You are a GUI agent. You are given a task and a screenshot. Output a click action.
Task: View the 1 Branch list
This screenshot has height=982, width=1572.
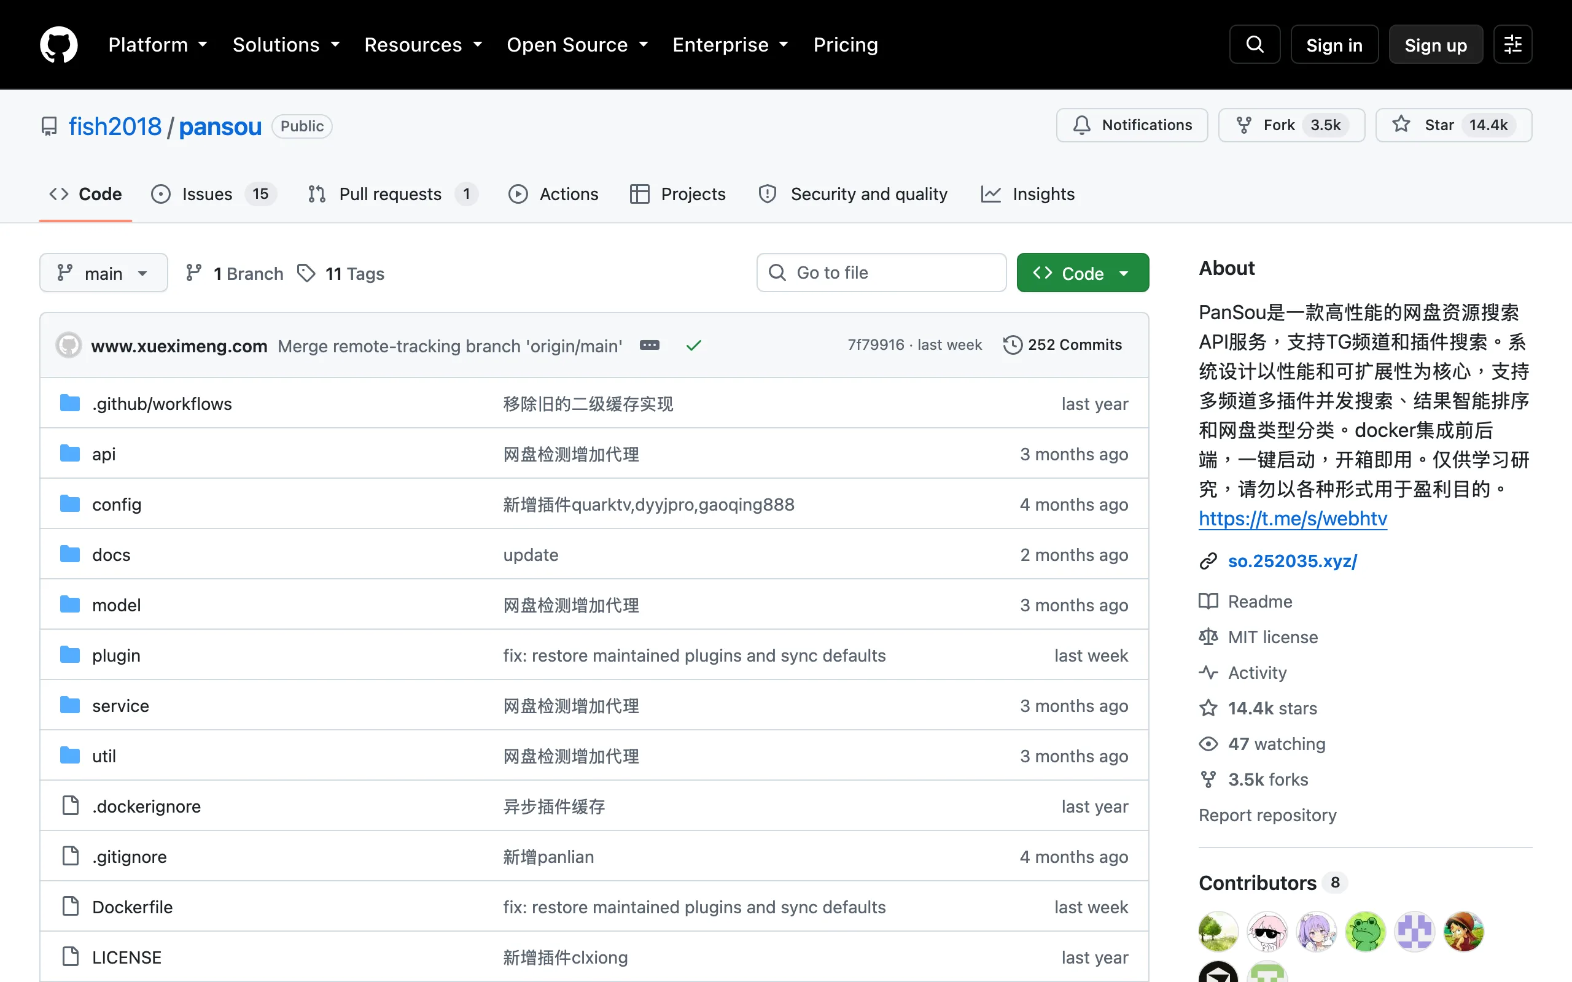[235, 274]
